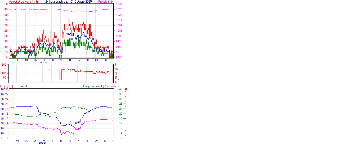The width and height of the screenshot is (339, 146).
Task: Click the 'S' compass direction label
Action: click(116, 73)
